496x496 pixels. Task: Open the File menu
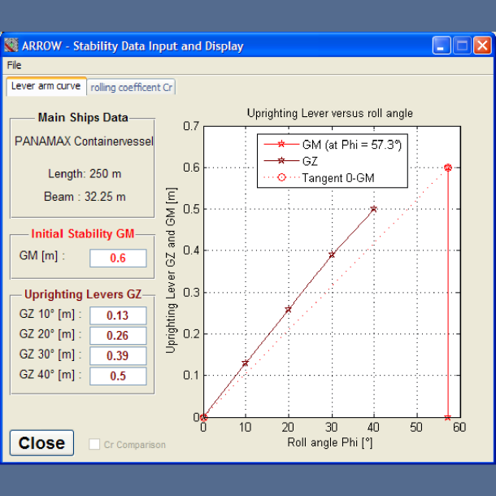tap(14, 65)
